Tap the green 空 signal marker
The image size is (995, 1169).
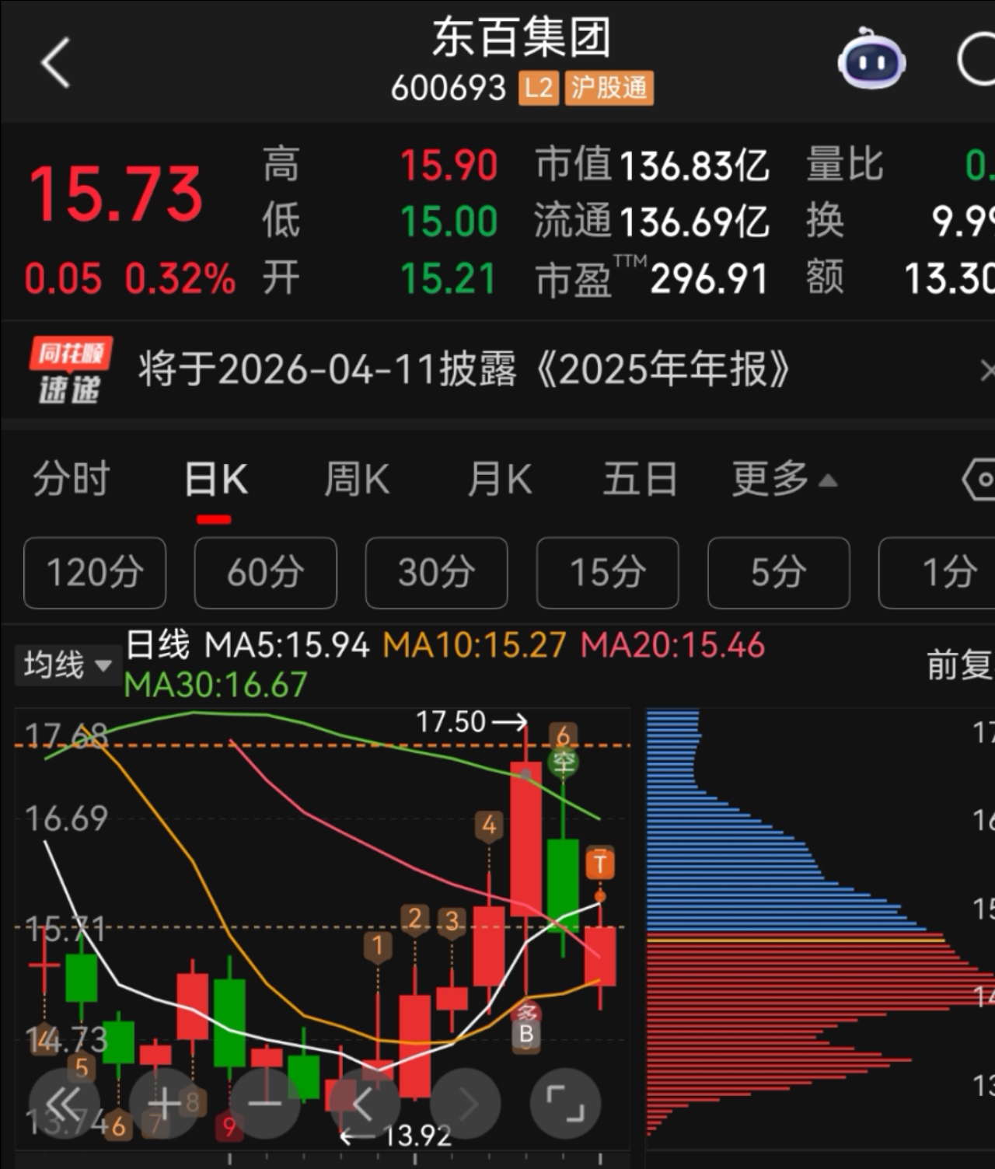[x=564, y=762]
